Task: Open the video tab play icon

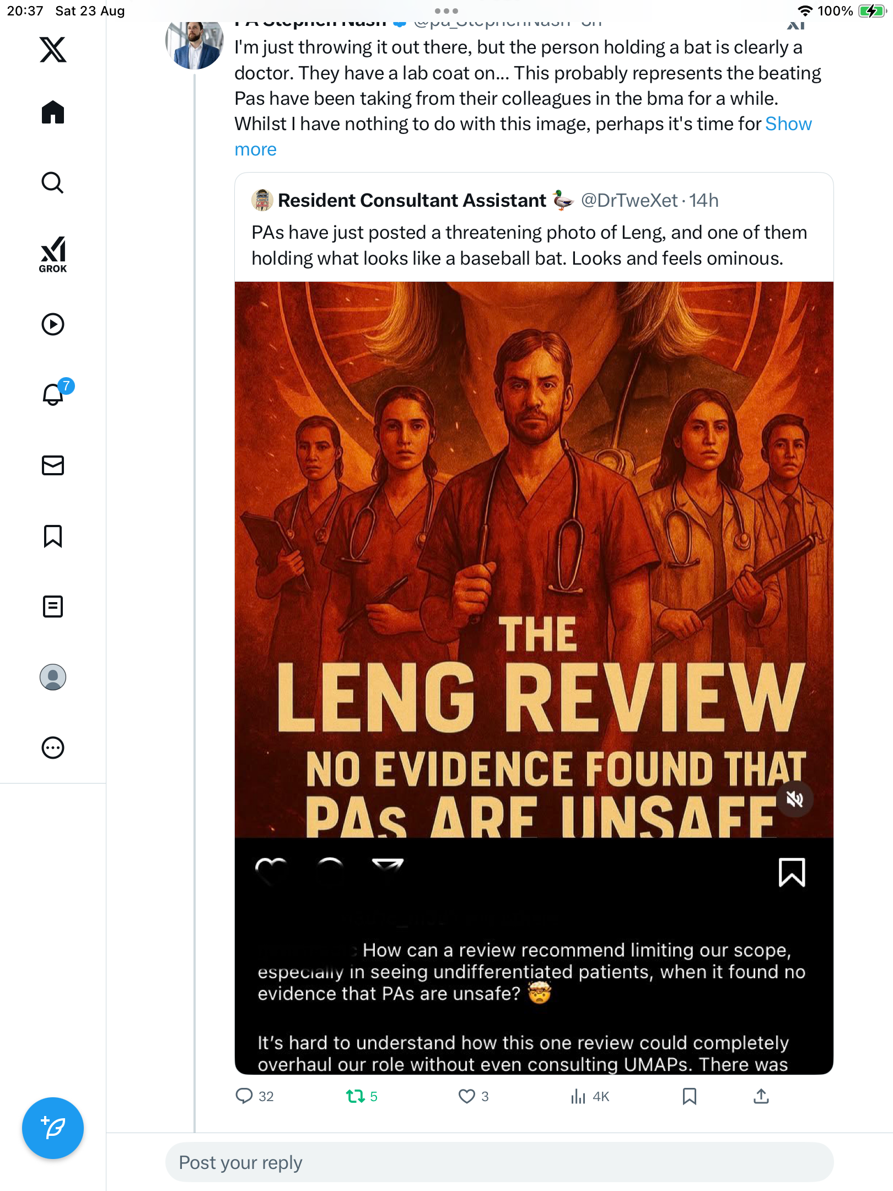Action: click(53, 324)
